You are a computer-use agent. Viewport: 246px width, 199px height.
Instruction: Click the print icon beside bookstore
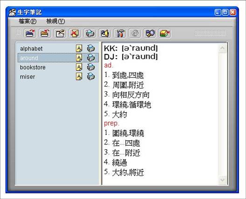[x=91, y=67]
